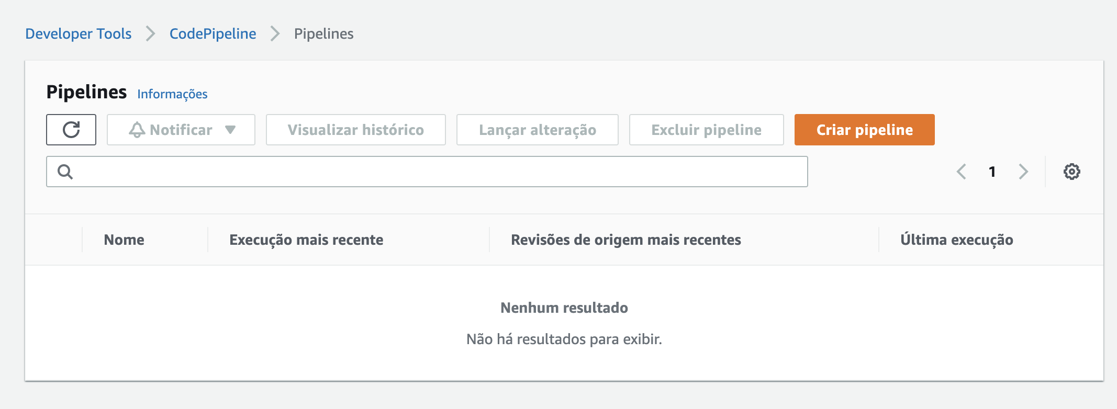Screen dimensions: 1117x409
Task: Click the Criar pipeline button
Action: click(x=864, y=130)
